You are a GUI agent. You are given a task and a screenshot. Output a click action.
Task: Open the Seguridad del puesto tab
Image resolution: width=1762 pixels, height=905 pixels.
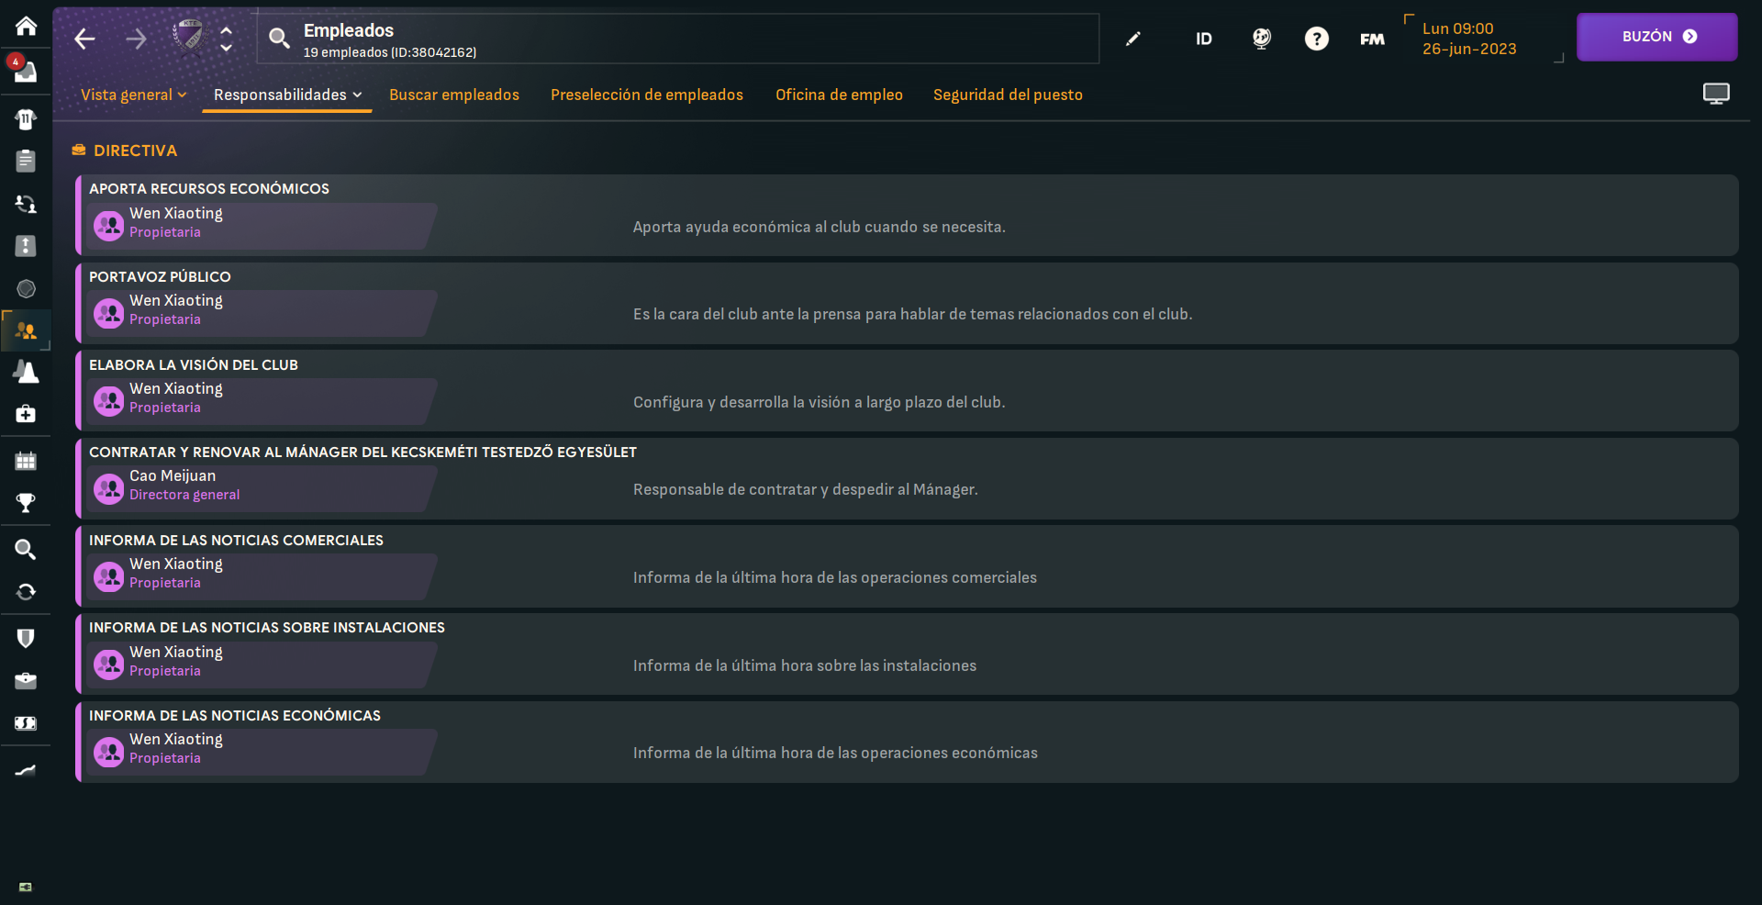[1008, 95]
